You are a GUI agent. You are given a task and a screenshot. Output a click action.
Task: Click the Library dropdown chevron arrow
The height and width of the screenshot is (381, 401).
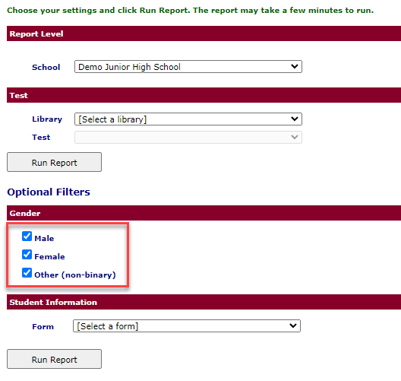295,119
